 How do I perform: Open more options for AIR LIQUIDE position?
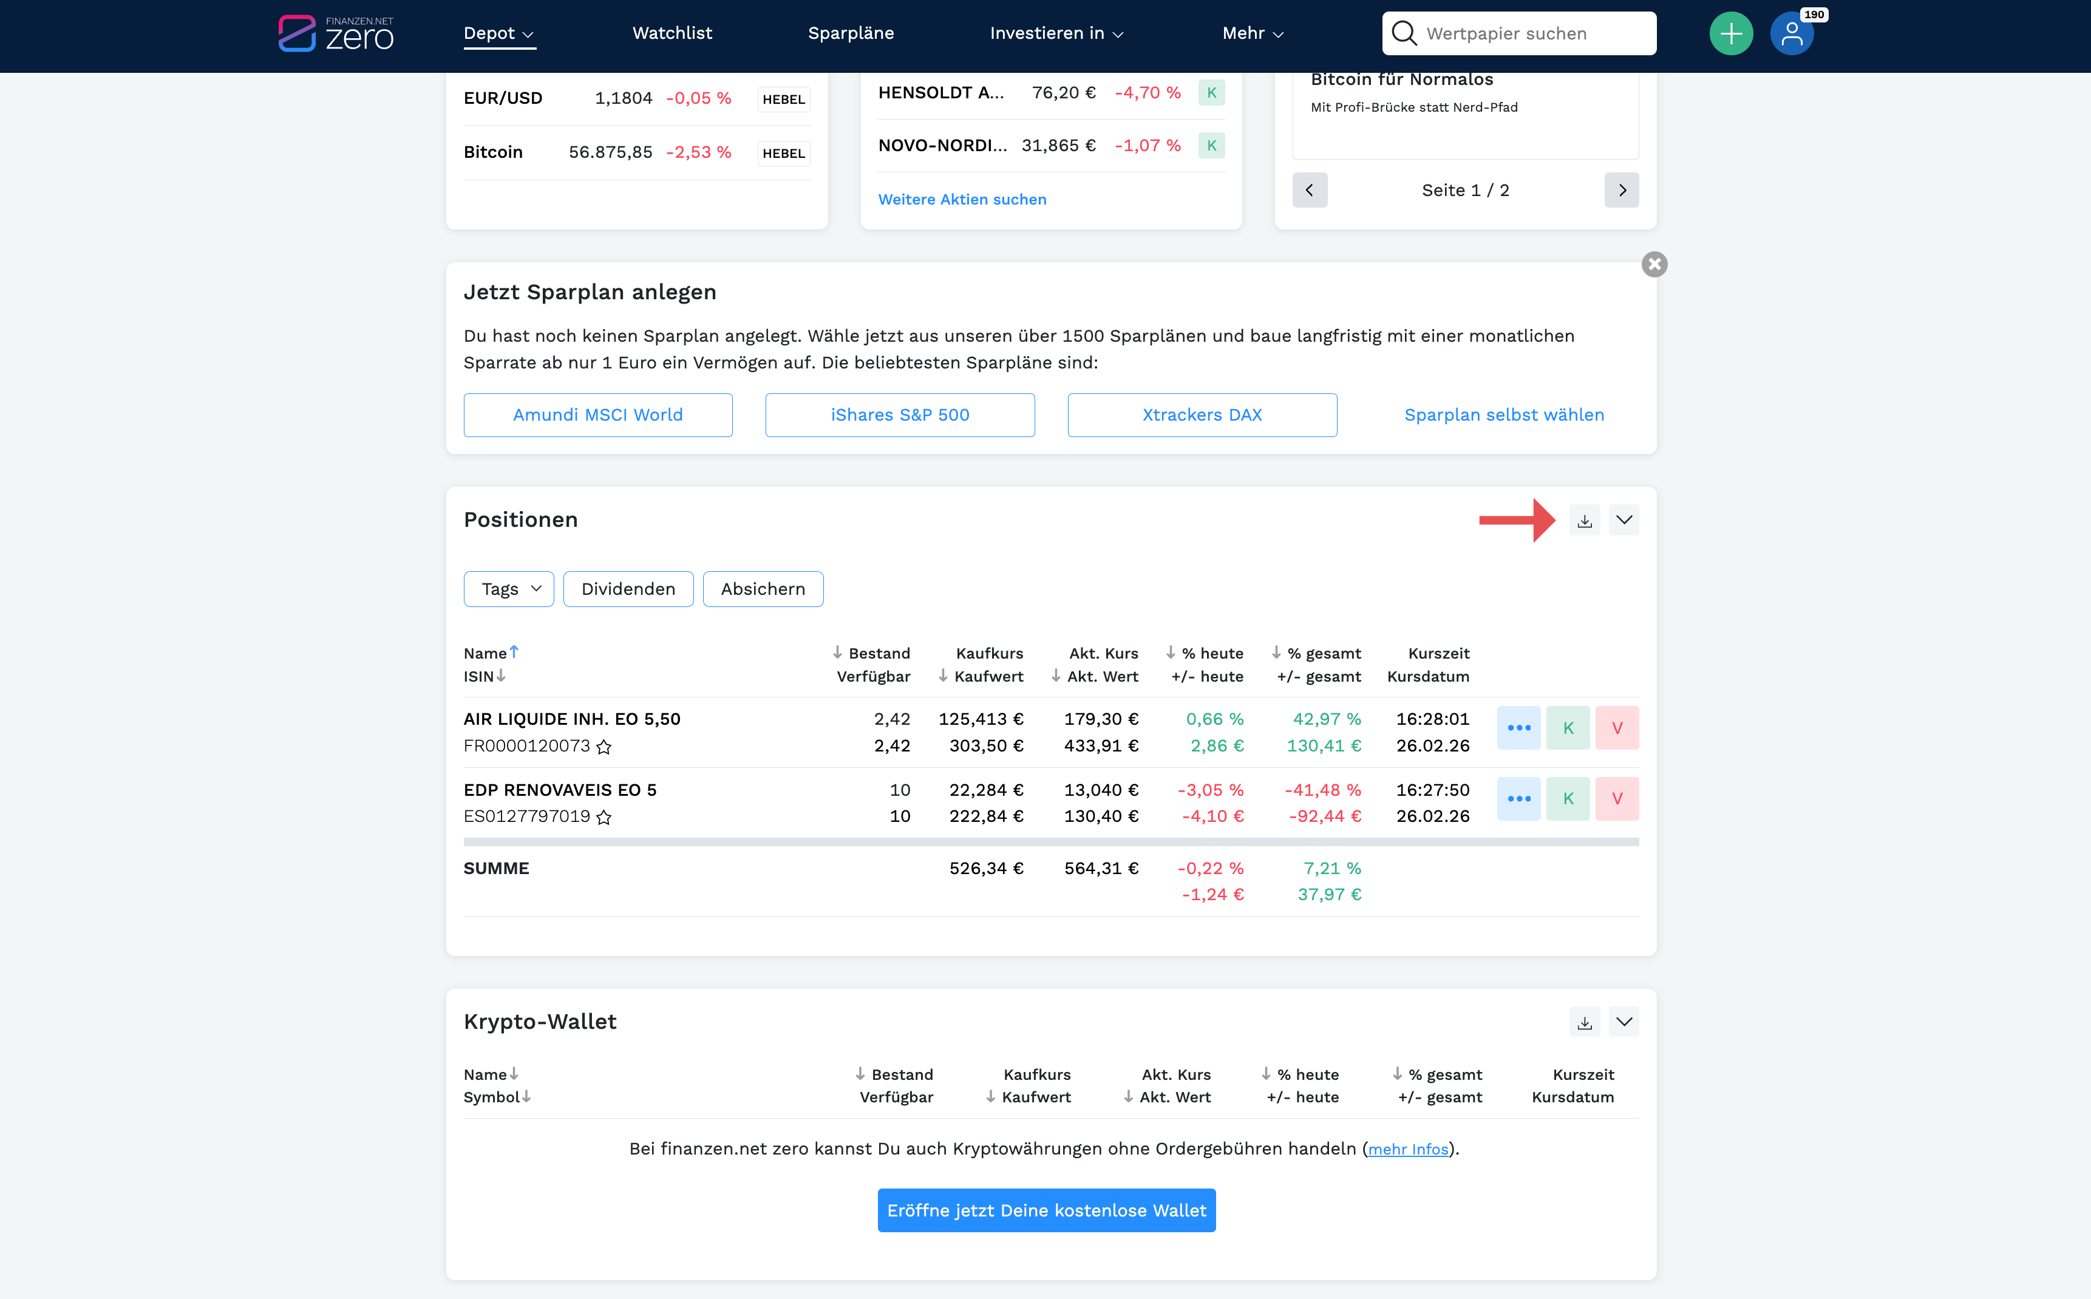1518,728
